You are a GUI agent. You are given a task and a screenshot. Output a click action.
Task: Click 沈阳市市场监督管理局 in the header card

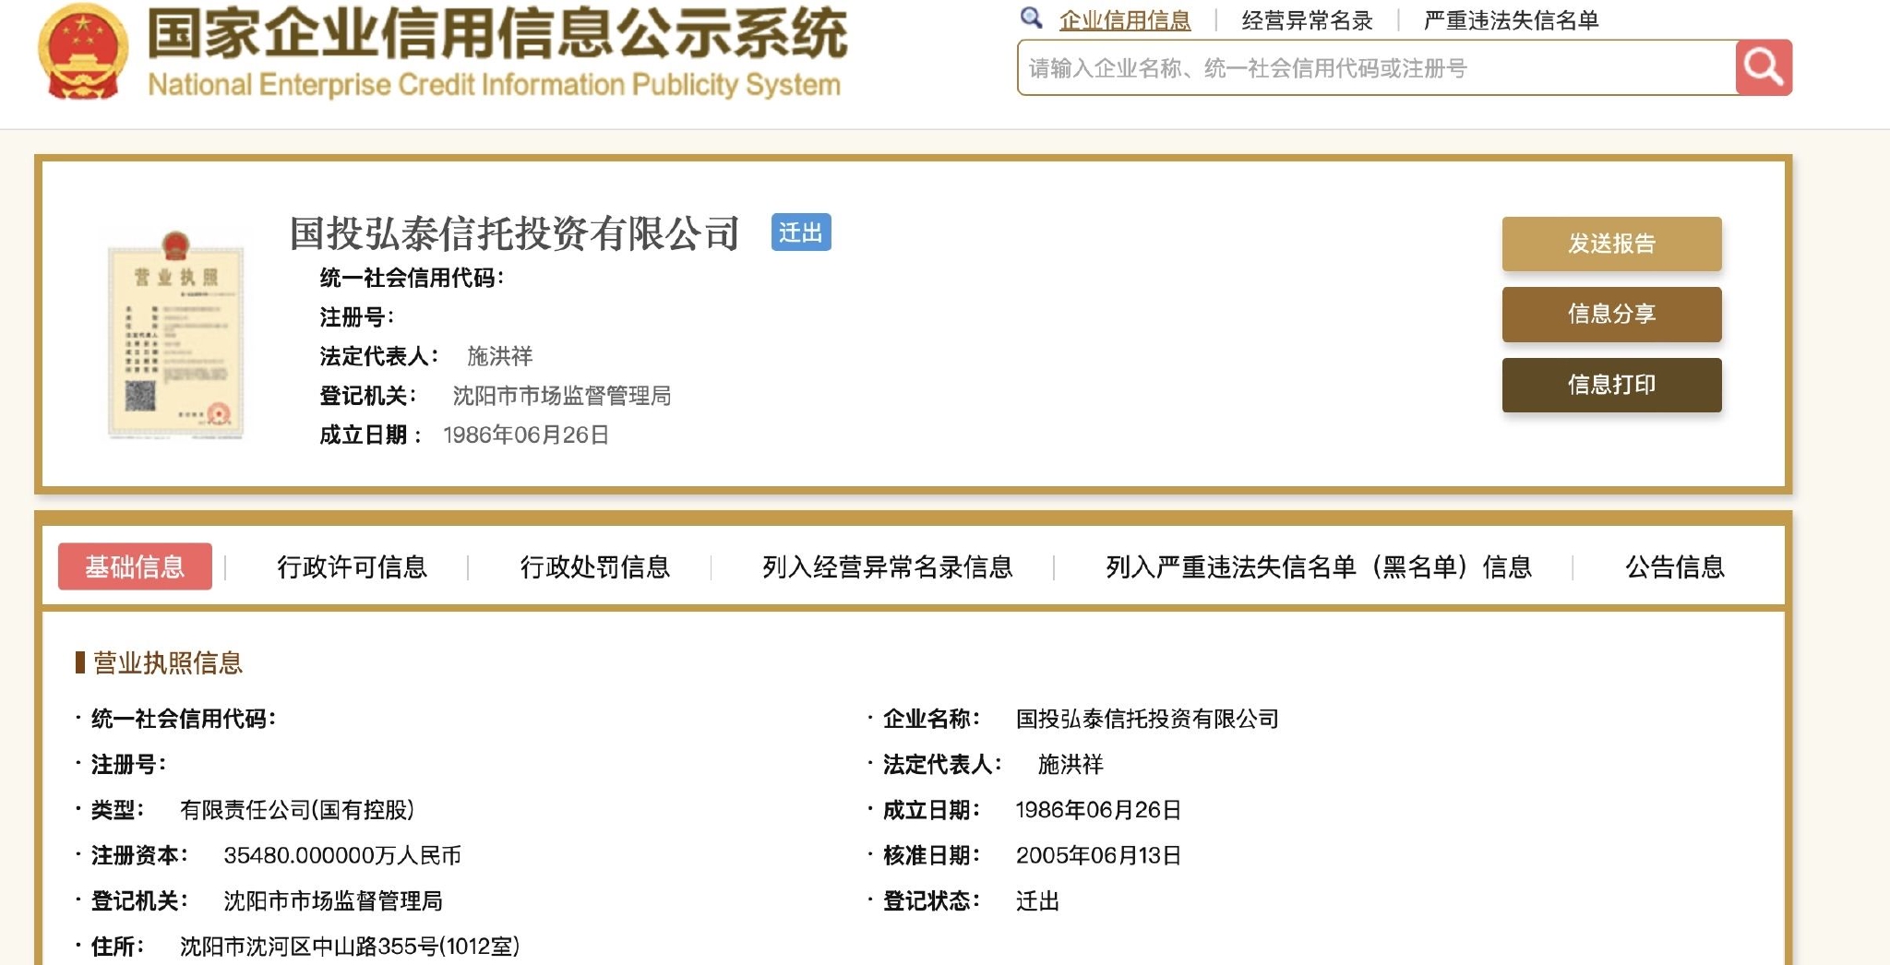point(562,396)
